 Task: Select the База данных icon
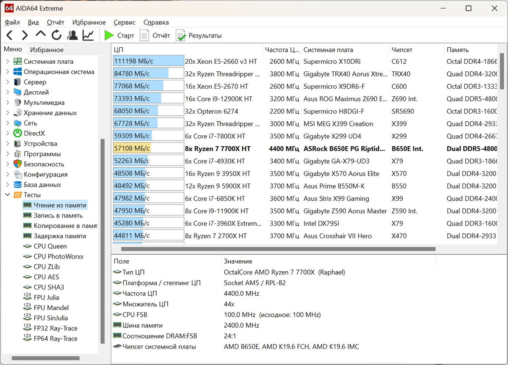tap(17, 185)
